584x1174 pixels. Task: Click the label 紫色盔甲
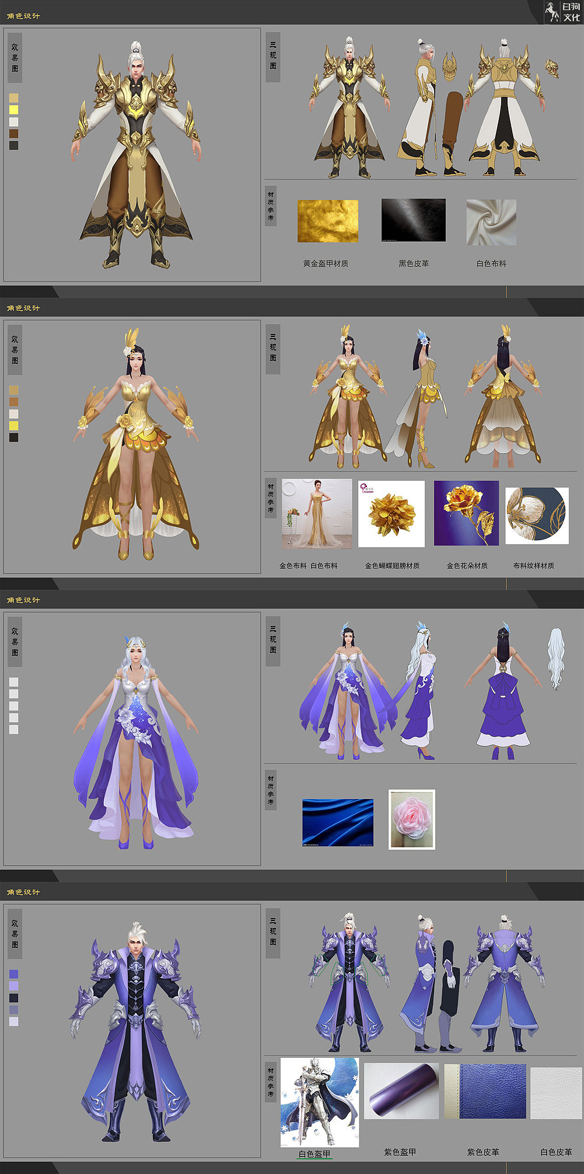(x=400, y=1152)
